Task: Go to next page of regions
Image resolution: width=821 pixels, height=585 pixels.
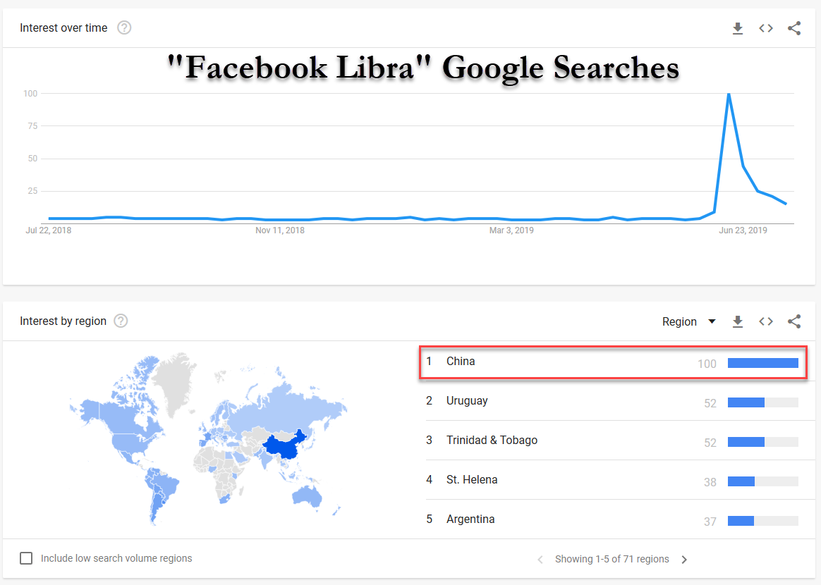Action: click(684, 560)
